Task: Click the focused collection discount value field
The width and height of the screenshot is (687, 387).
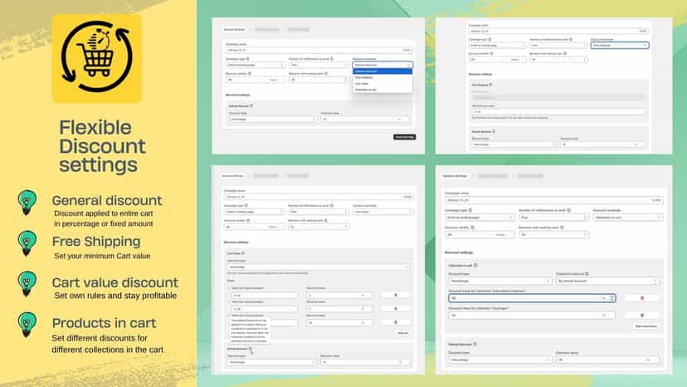Action: coord(532,298)
